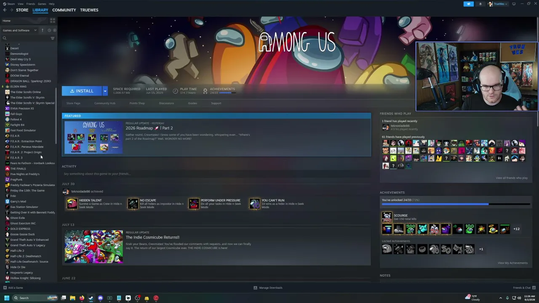Open the Games menu
The width and height of the screenshot is (539, 303).
(x=42, y=4)
